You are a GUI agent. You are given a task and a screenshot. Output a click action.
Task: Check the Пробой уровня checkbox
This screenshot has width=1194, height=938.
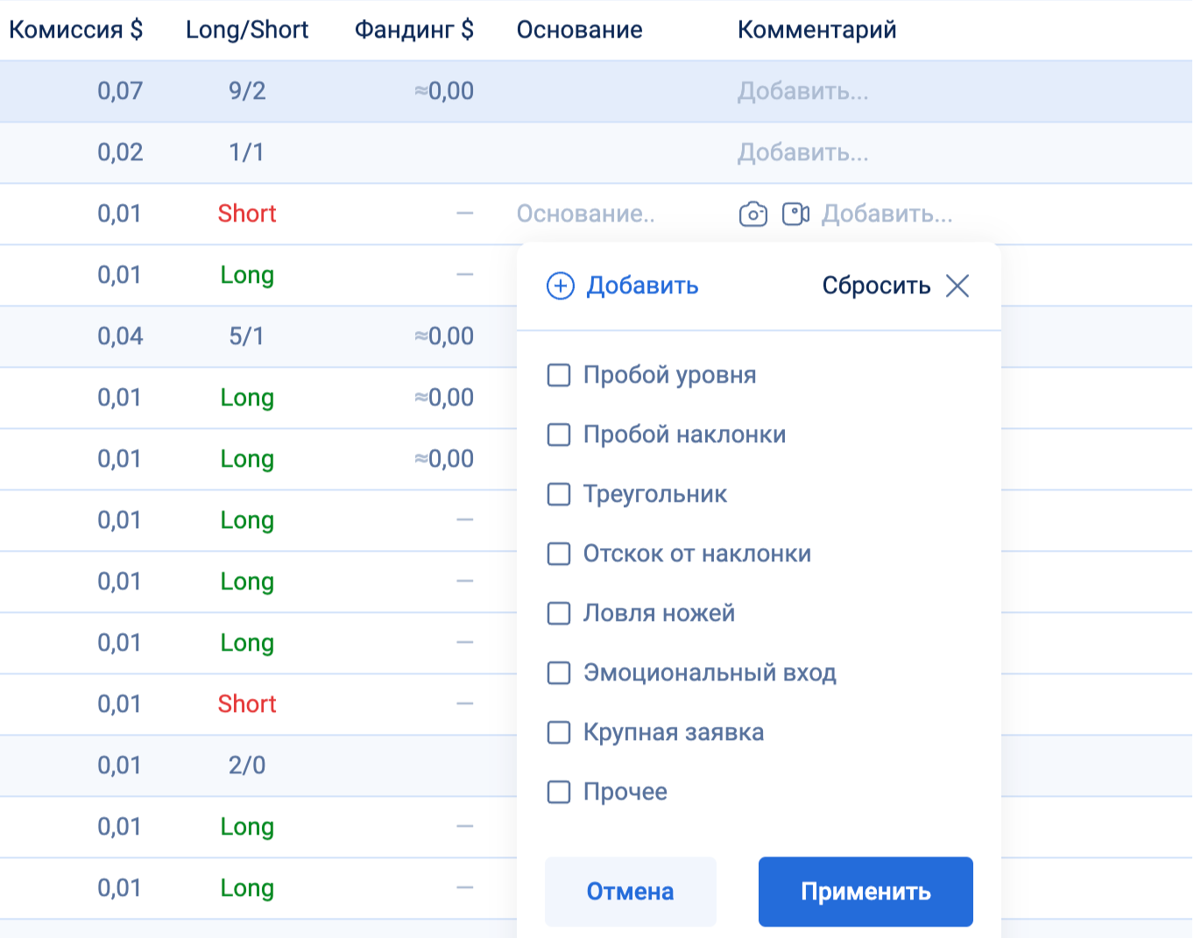click(559, 375)
